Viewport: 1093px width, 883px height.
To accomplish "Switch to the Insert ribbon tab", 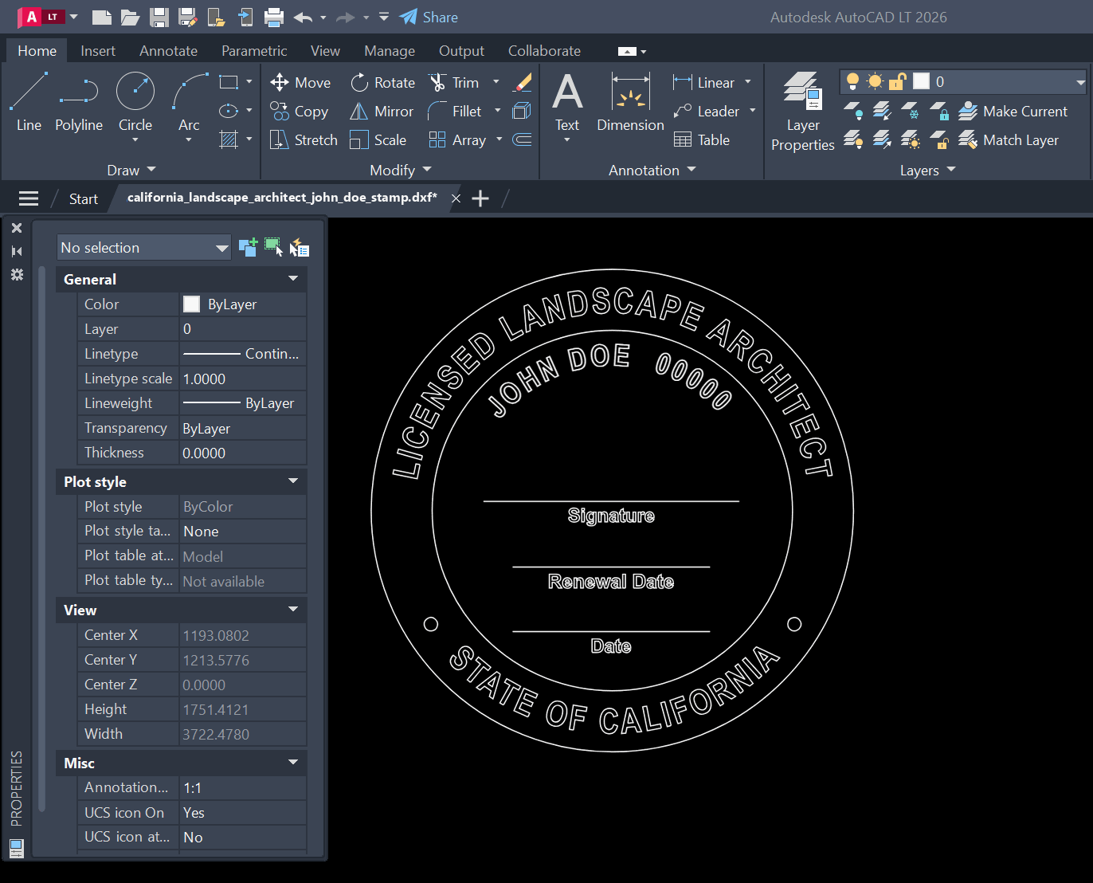I will 98,50.
